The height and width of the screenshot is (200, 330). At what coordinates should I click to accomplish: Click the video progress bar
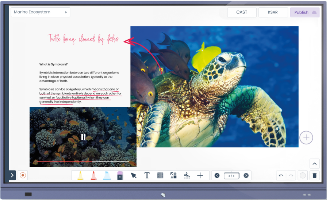(83, 161)
